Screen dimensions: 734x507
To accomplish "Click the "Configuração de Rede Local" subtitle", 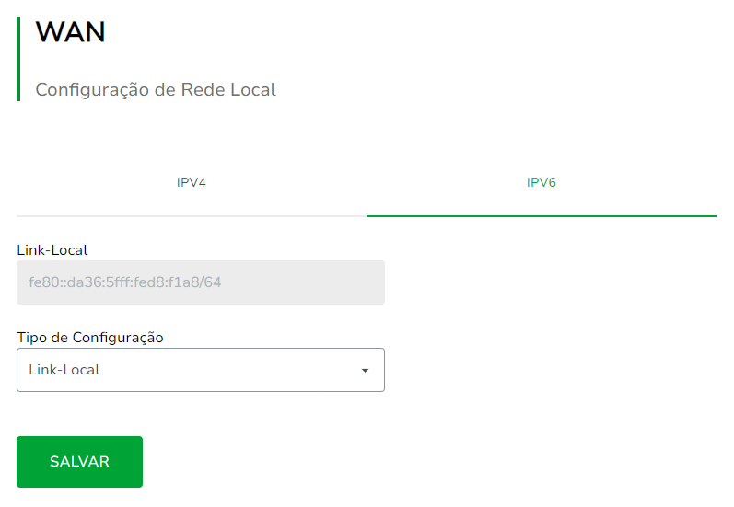I will [x=156, y=90].
